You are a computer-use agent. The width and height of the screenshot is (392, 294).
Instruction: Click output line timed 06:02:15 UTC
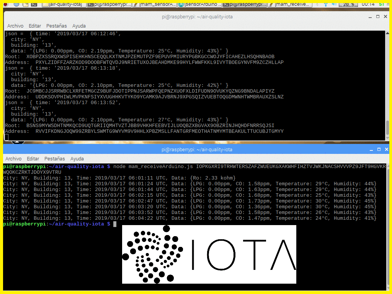click(190, 195)
